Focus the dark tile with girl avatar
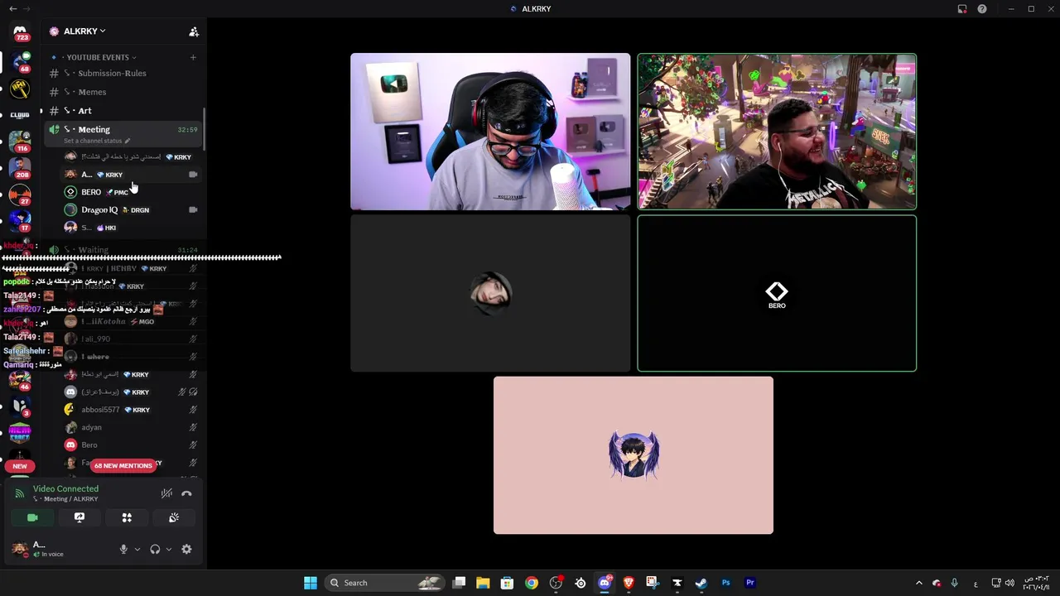The width and height of the screenshot is (1060, 596). coord(490,293)
